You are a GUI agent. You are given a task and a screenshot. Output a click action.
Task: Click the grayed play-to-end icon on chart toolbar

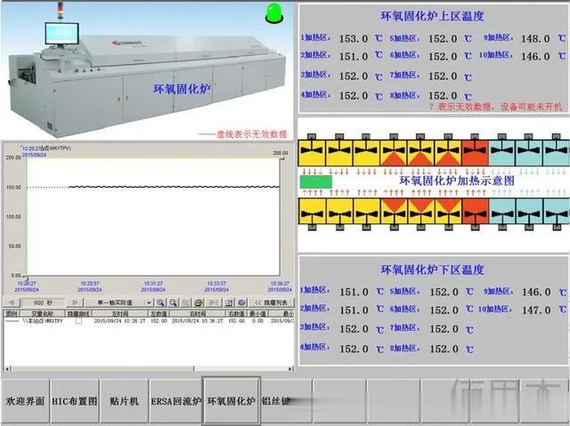[214, 302]
